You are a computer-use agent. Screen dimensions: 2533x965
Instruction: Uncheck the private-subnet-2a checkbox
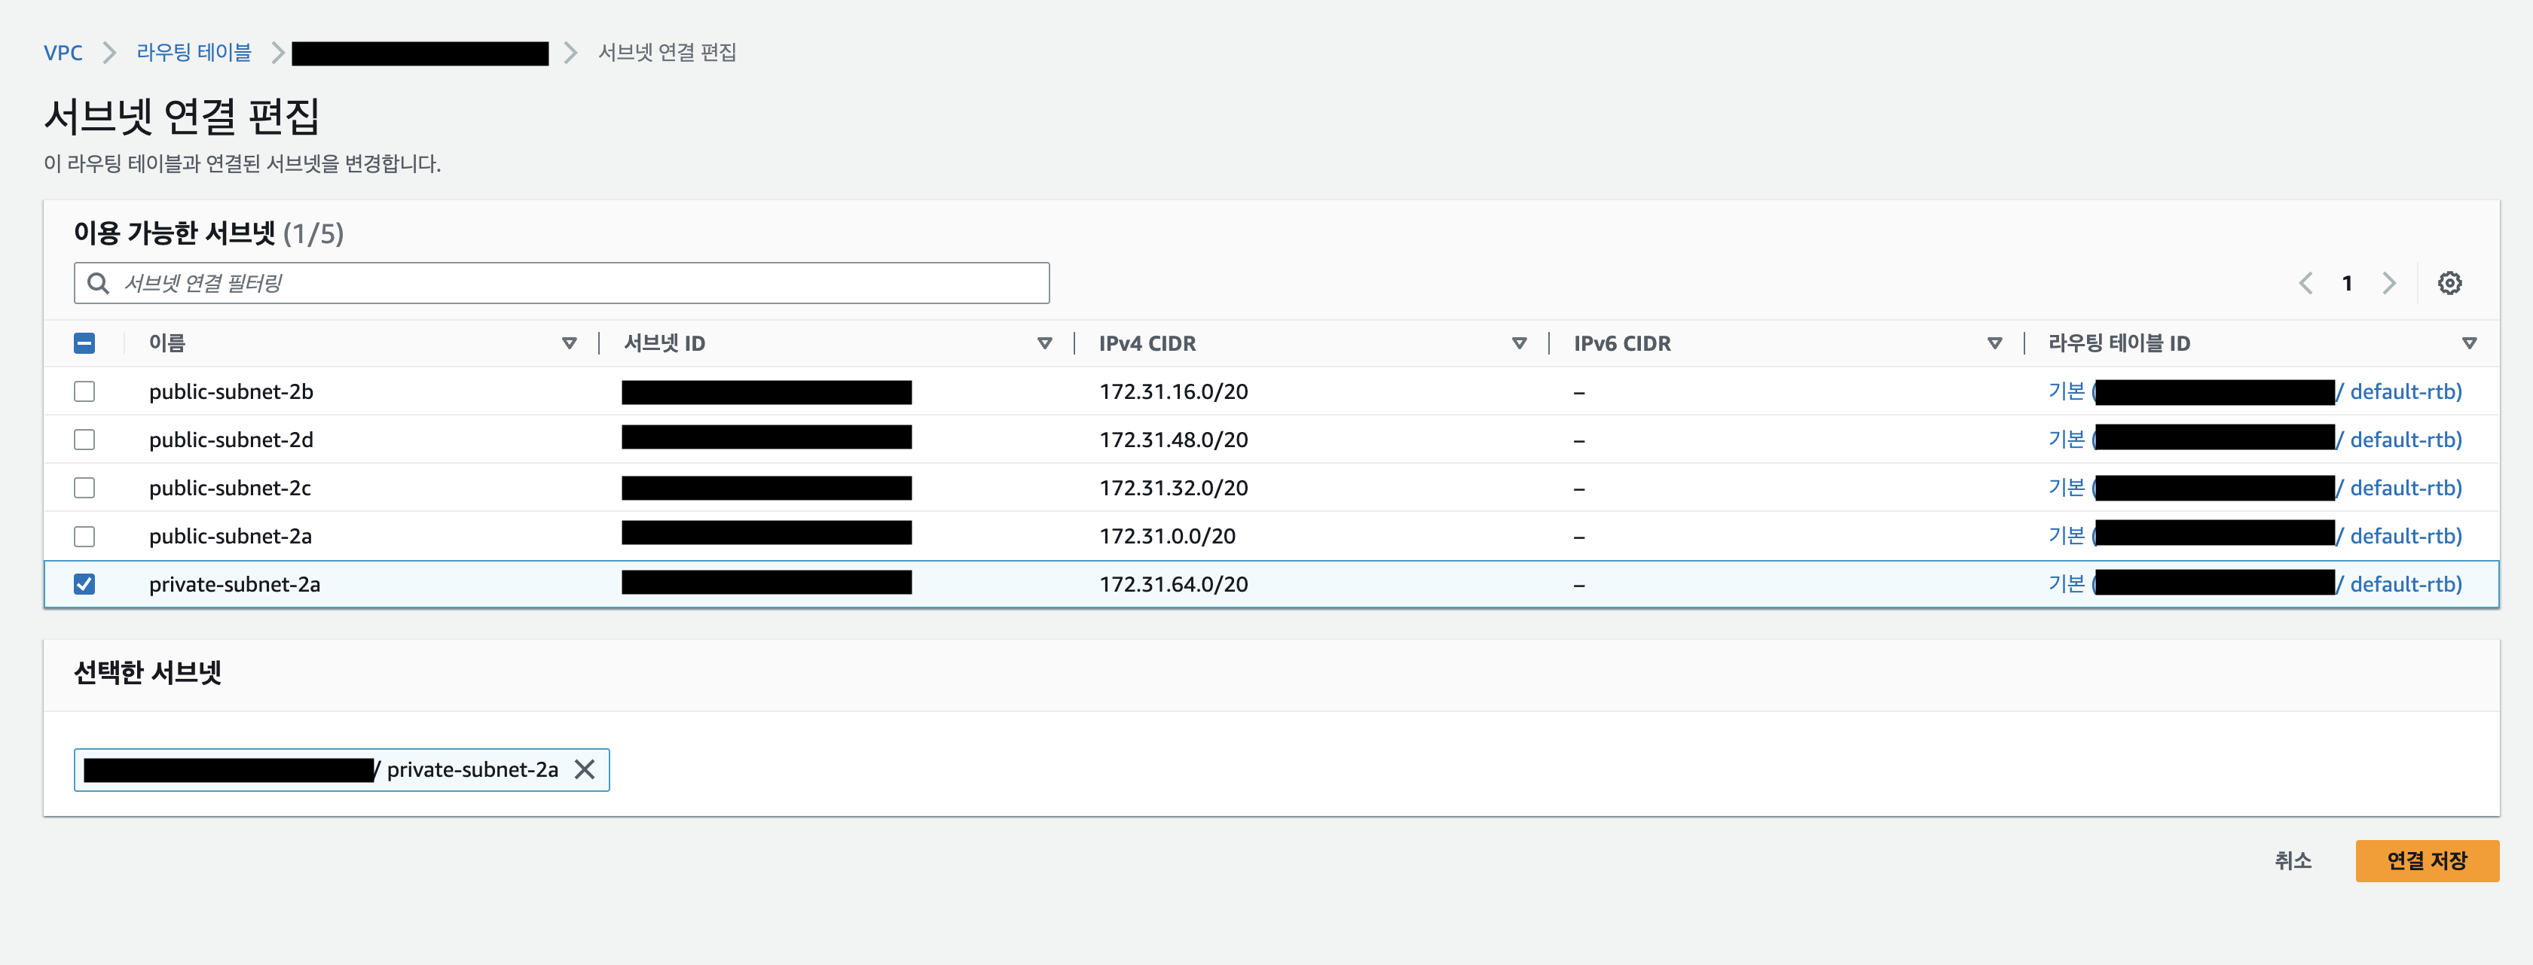(84, 583)
